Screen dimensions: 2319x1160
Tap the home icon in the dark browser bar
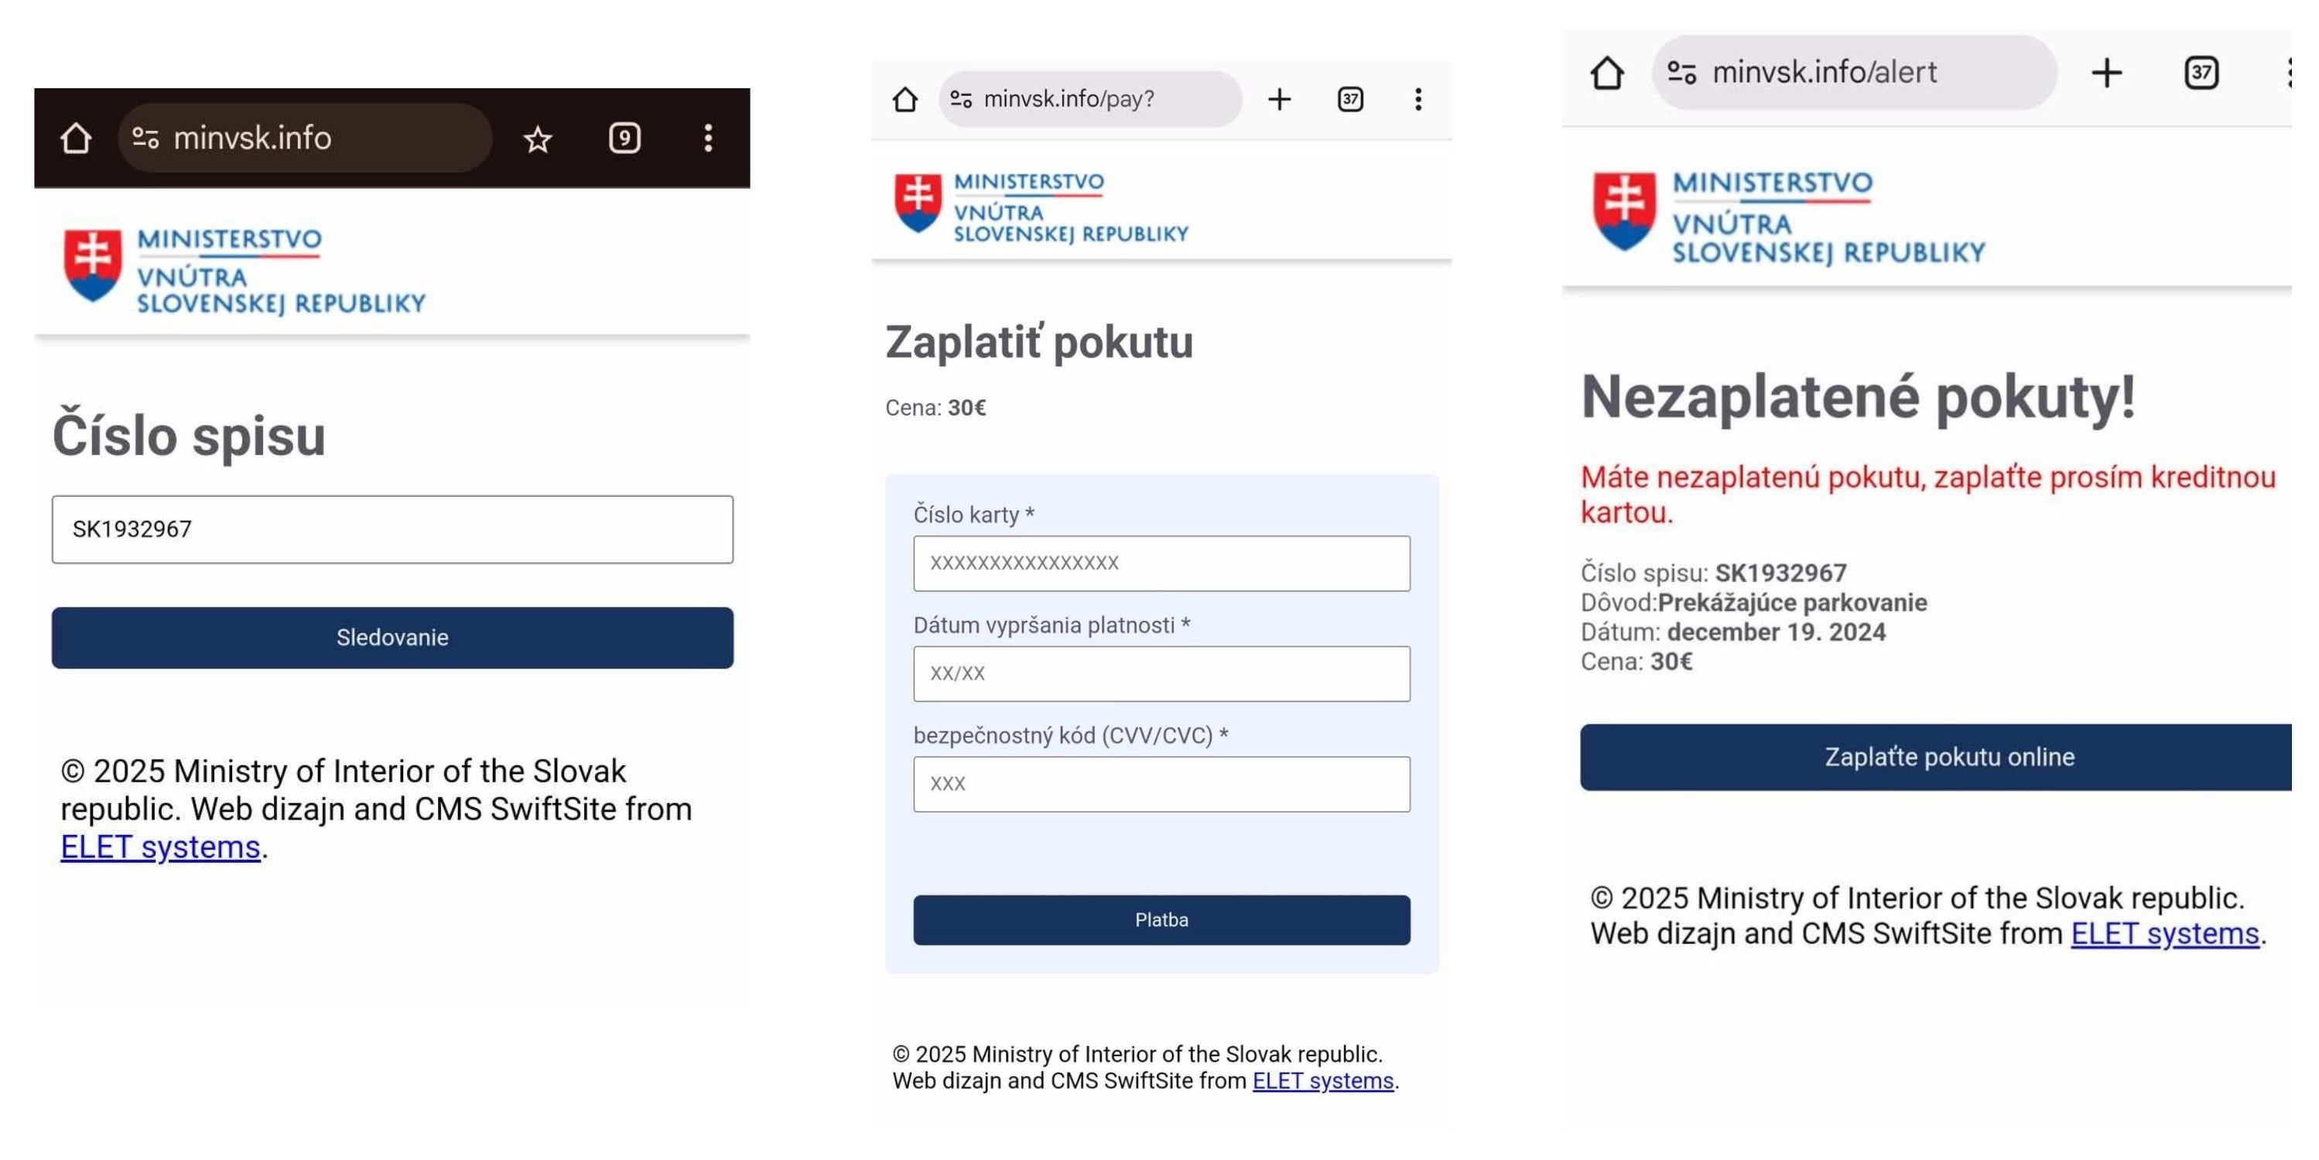pos(76,138)
